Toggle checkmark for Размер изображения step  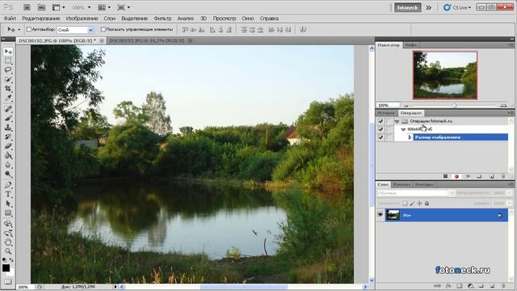click(380, 137)
